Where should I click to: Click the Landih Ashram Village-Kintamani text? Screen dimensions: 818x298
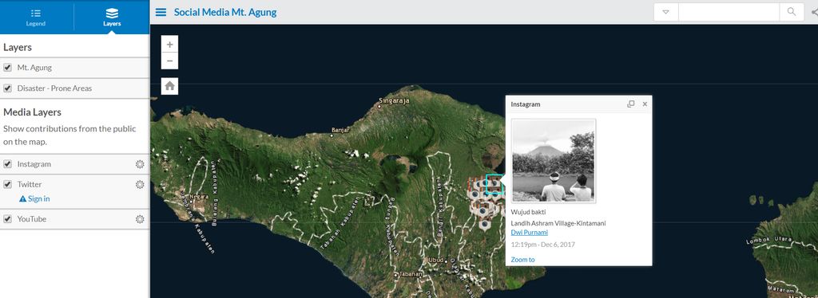pyautogui.click(x=558, y=223)
